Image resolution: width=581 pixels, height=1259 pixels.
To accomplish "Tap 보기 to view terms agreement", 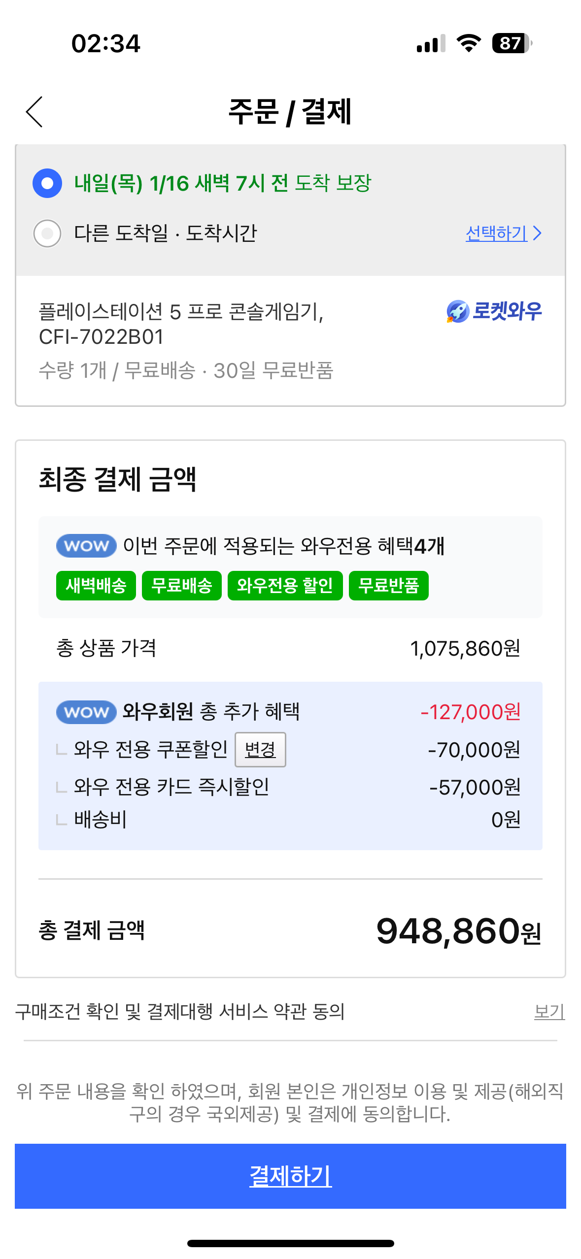I will point(549,1012).
